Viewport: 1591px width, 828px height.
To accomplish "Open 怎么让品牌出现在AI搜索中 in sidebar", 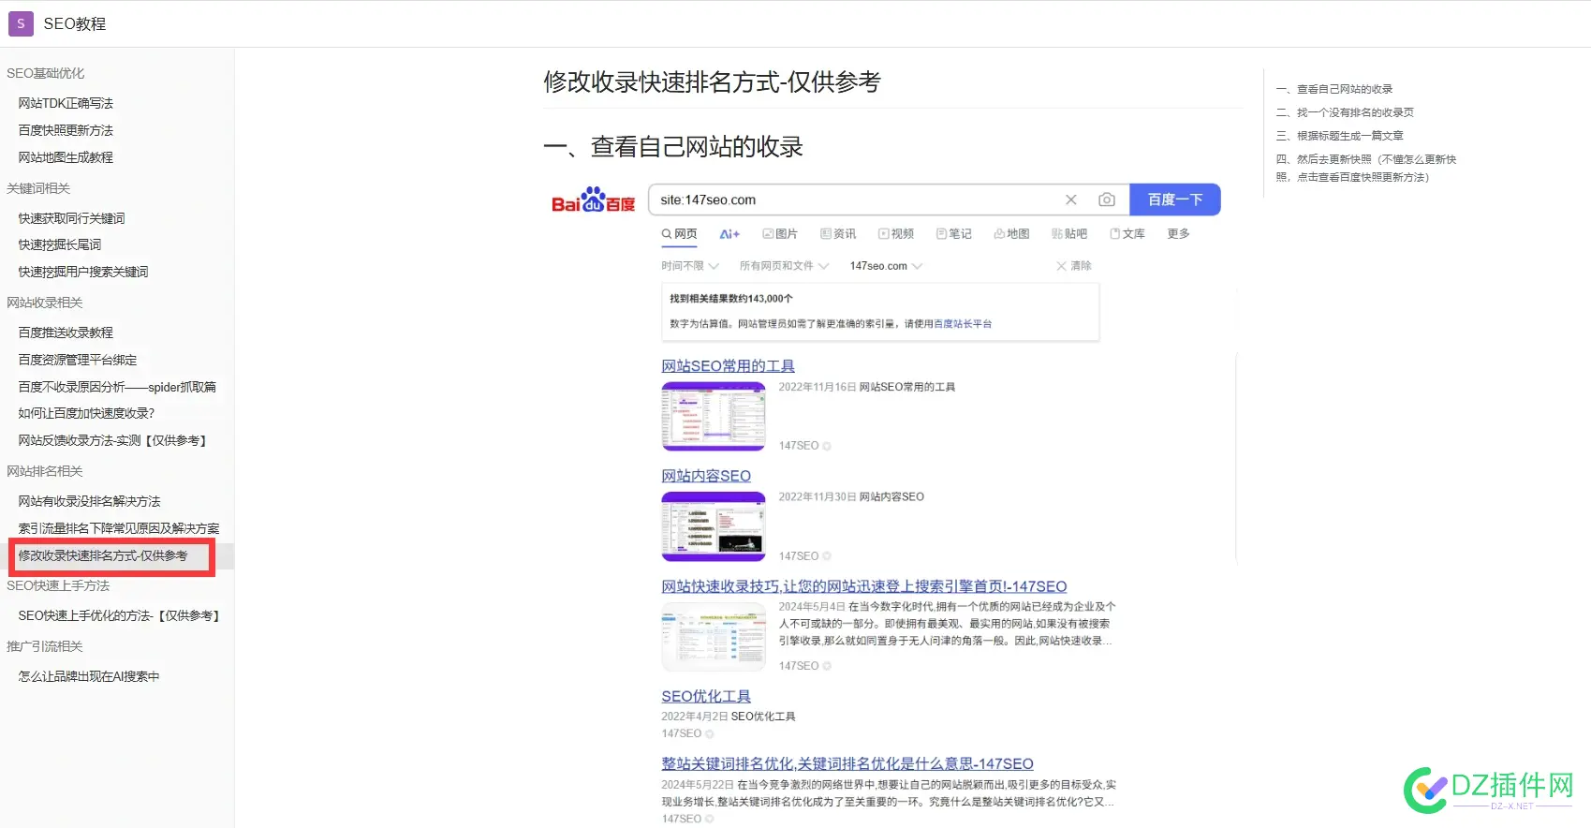I will (x=89, y=676).
